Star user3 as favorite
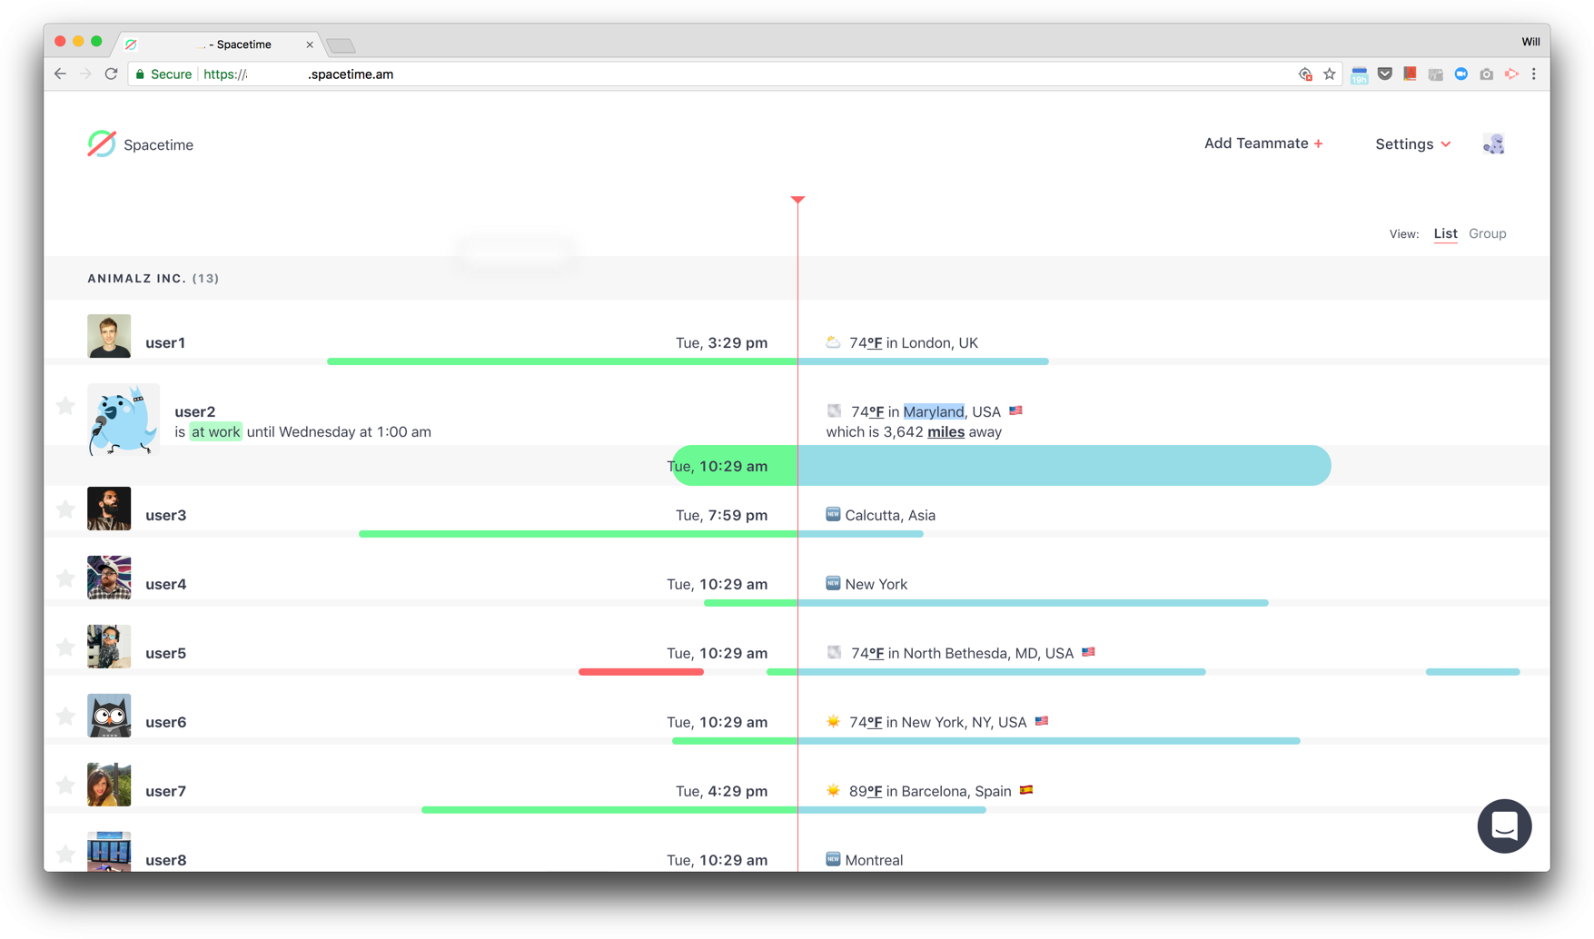The image size is (1594, 939). 65,509
